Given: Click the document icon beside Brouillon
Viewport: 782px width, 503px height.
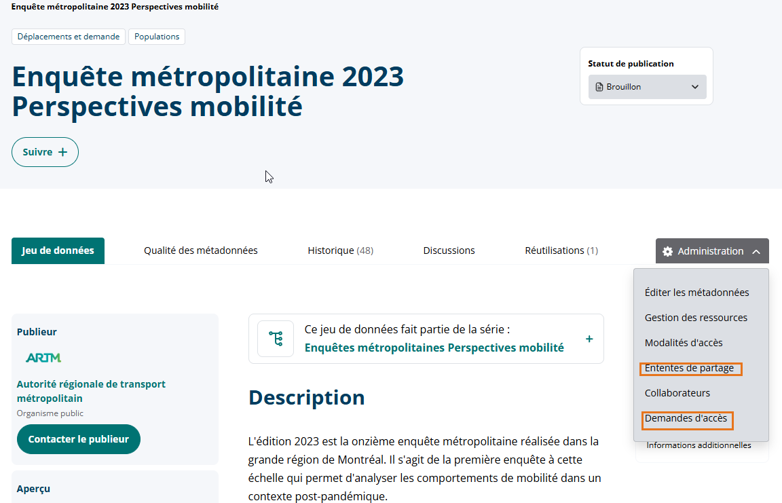Looking at the screenshot, I should 599,88.
